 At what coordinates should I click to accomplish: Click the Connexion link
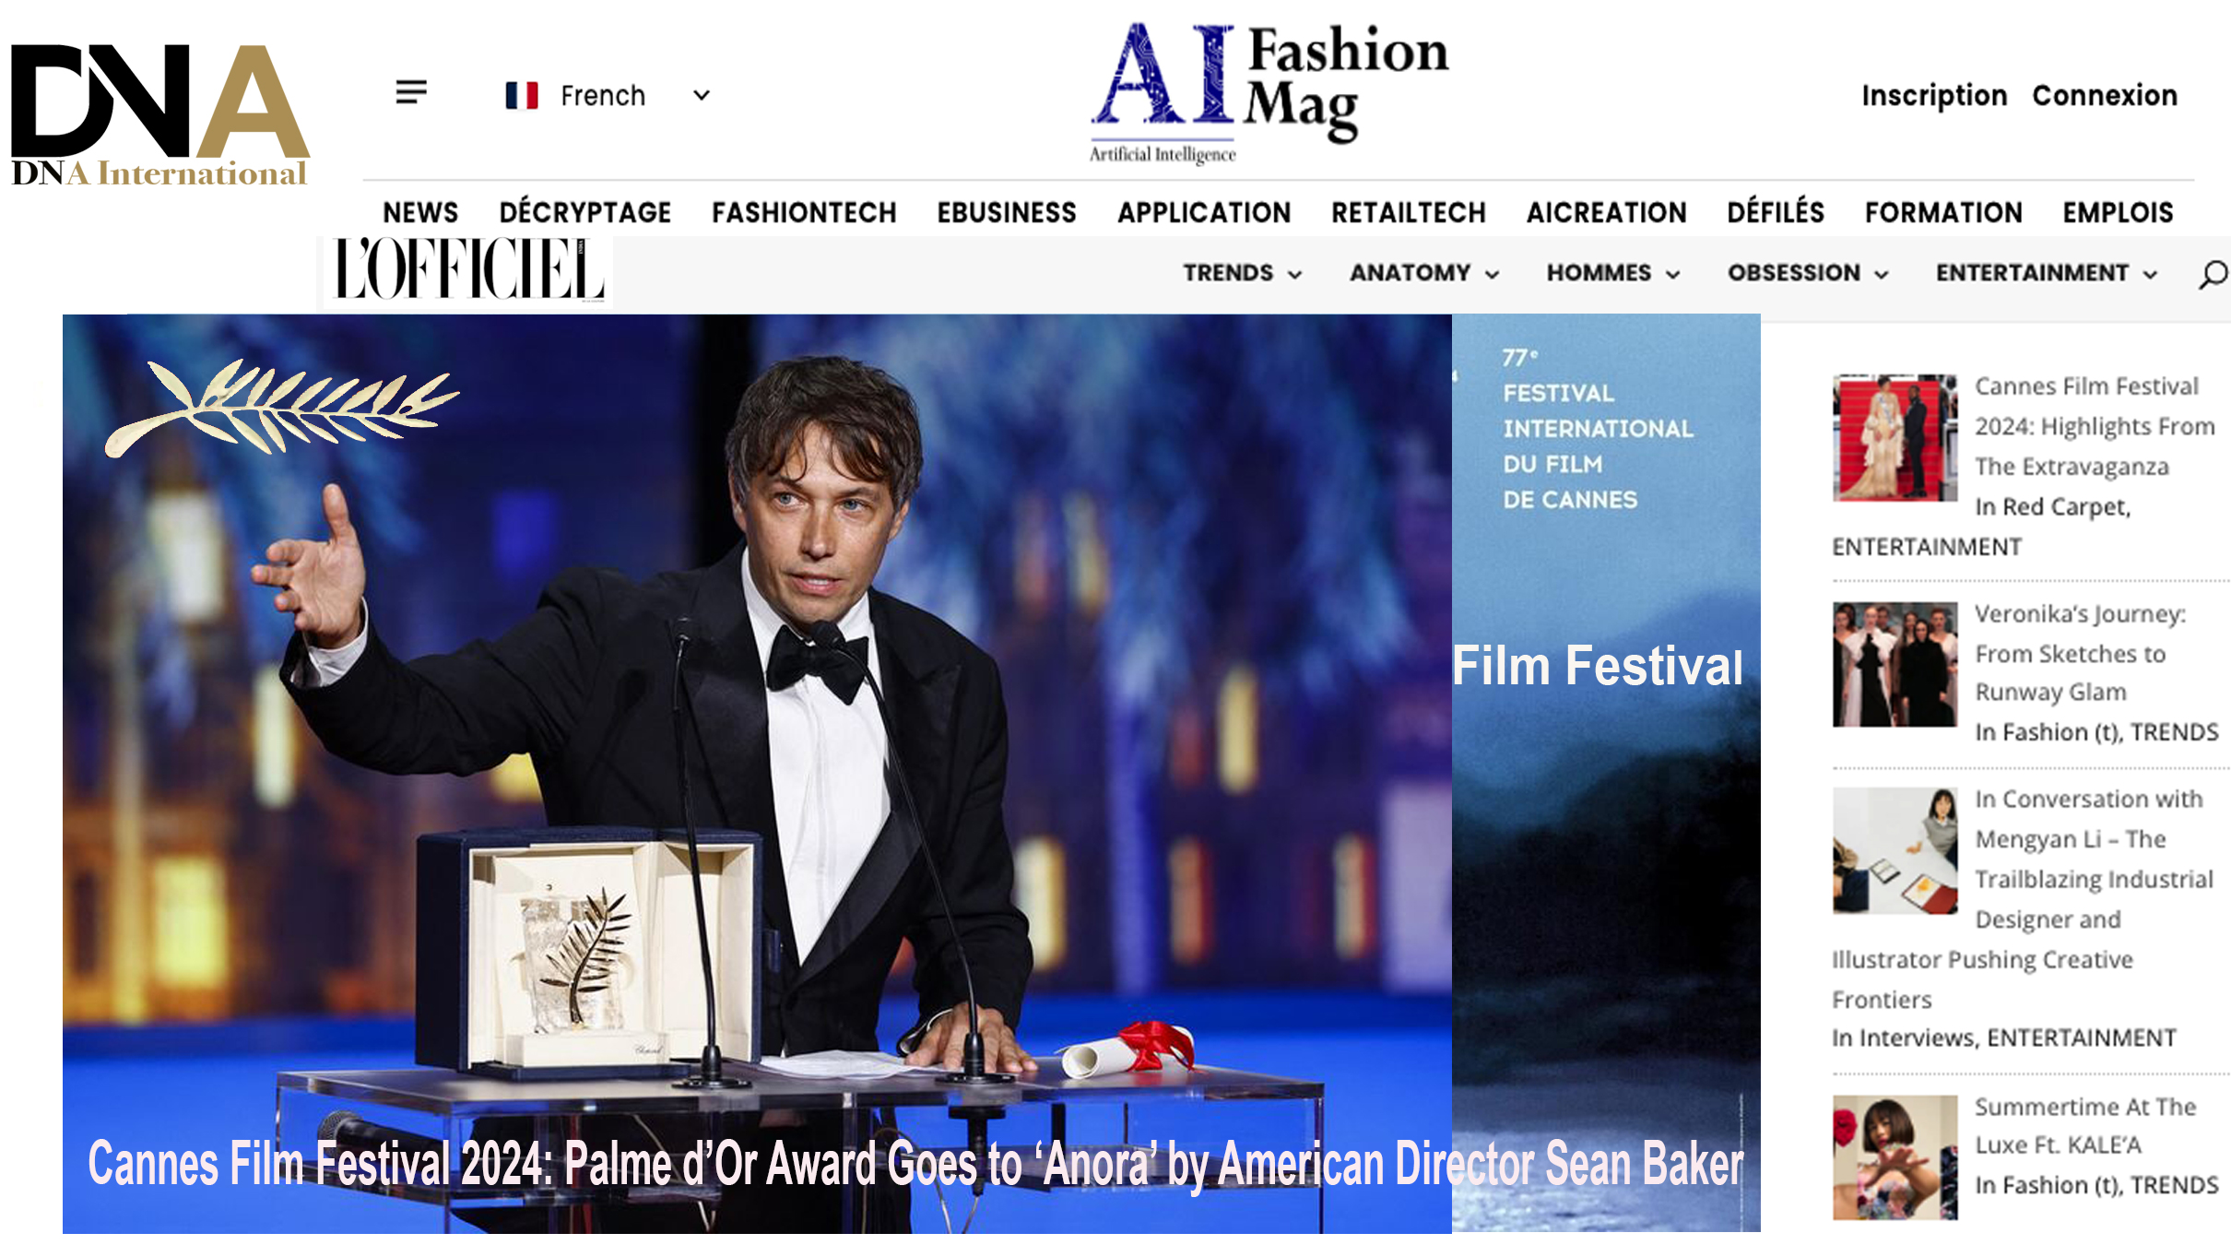click(2105, 95)
